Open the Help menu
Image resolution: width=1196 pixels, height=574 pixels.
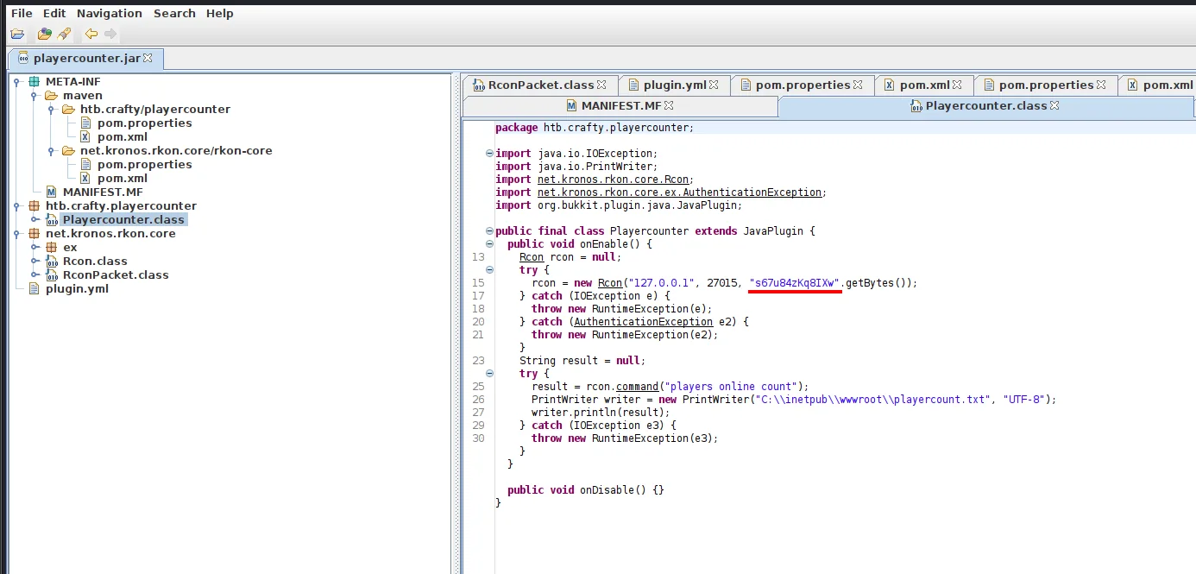220,13
